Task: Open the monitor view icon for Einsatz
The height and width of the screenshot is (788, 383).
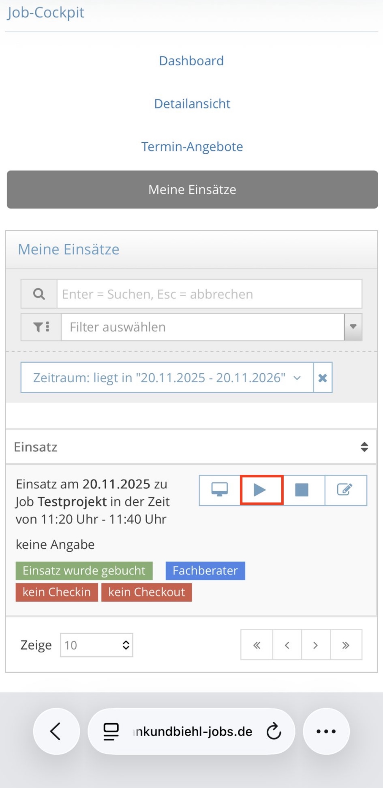Action: click(220, 490)
